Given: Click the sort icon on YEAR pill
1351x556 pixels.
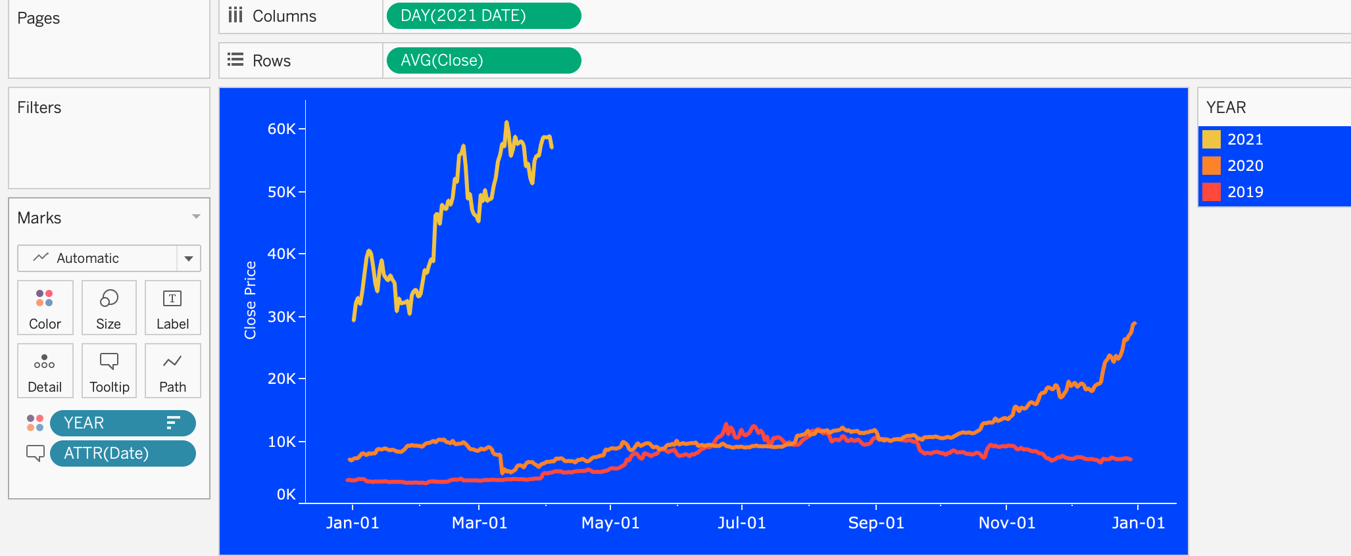Looking at the screenshot, I should point(173,423).
